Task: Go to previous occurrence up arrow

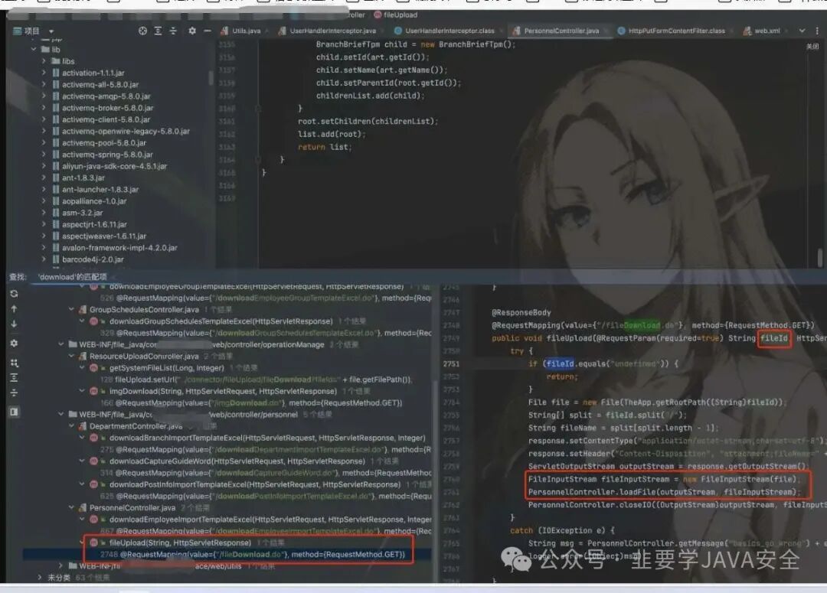Action: click(x=15, y=309)
